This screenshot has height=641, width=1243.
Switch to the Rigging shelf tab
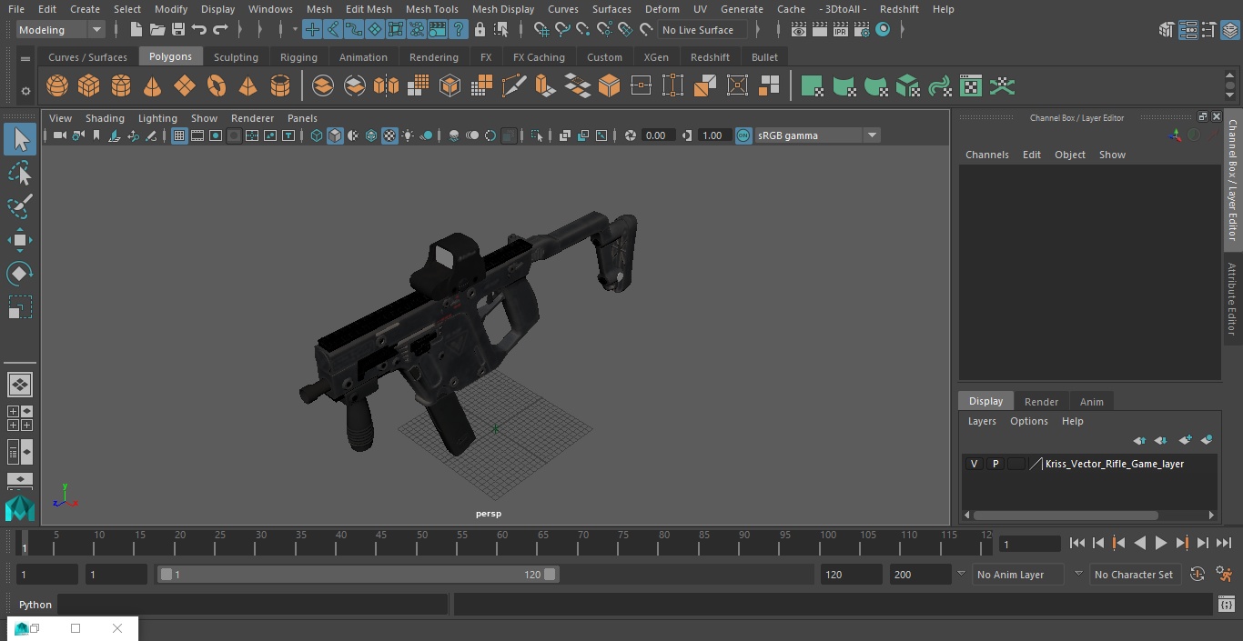298,57
